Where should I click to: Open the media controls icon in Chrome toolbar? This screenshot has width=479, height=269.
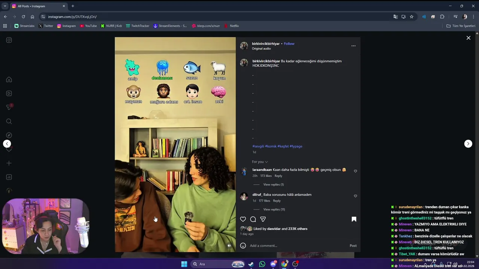tap(455, 17)
